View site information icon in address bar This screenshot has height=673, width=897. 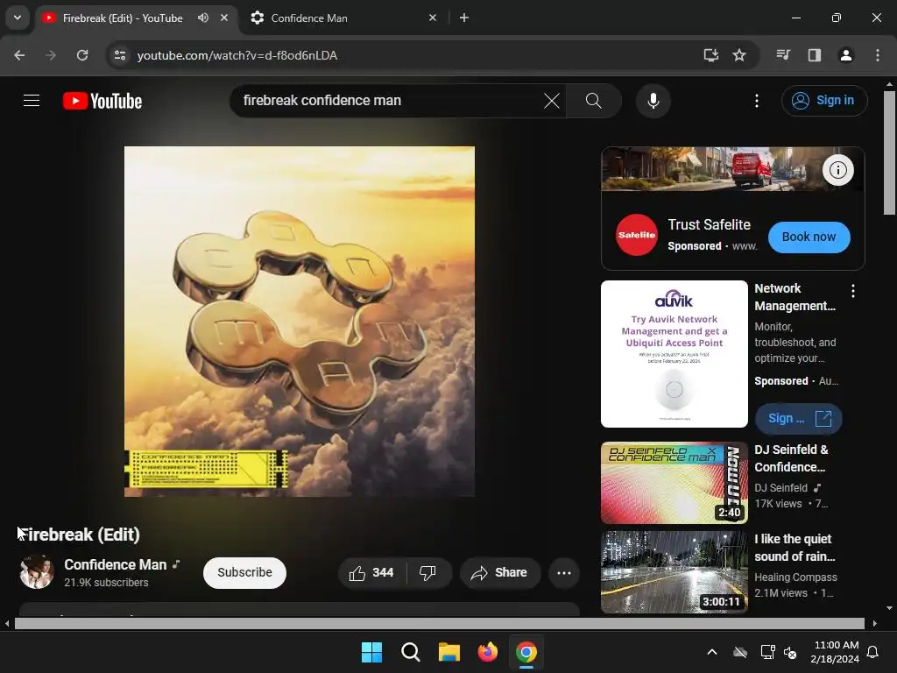[x=120, y=55]
